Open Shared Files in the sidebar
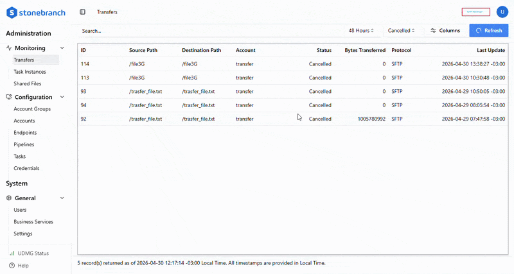Viewport: 514px width, 274px height. click(x=28, y=83)
